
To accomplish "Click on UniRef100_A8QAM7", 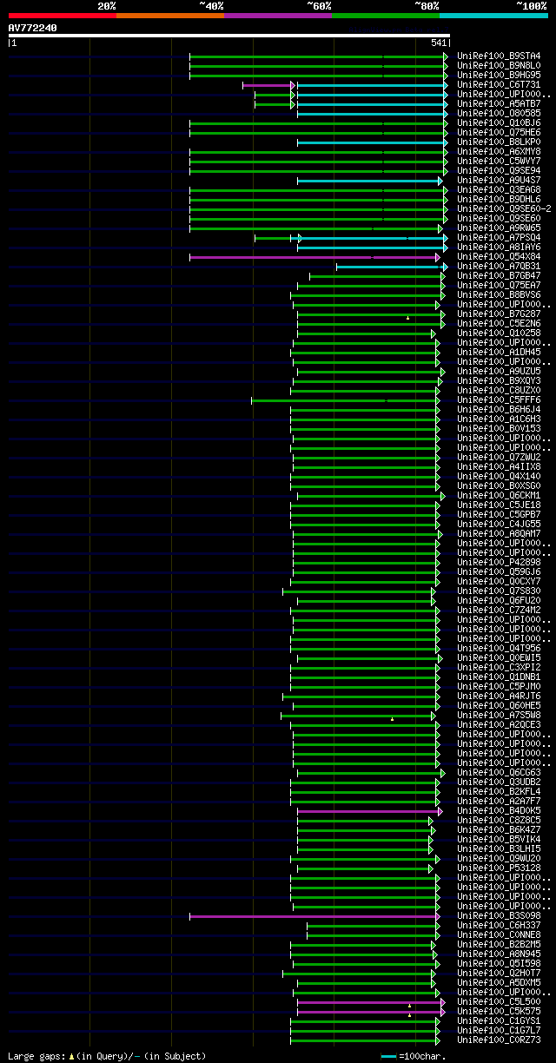I will [x=499, y=534].
